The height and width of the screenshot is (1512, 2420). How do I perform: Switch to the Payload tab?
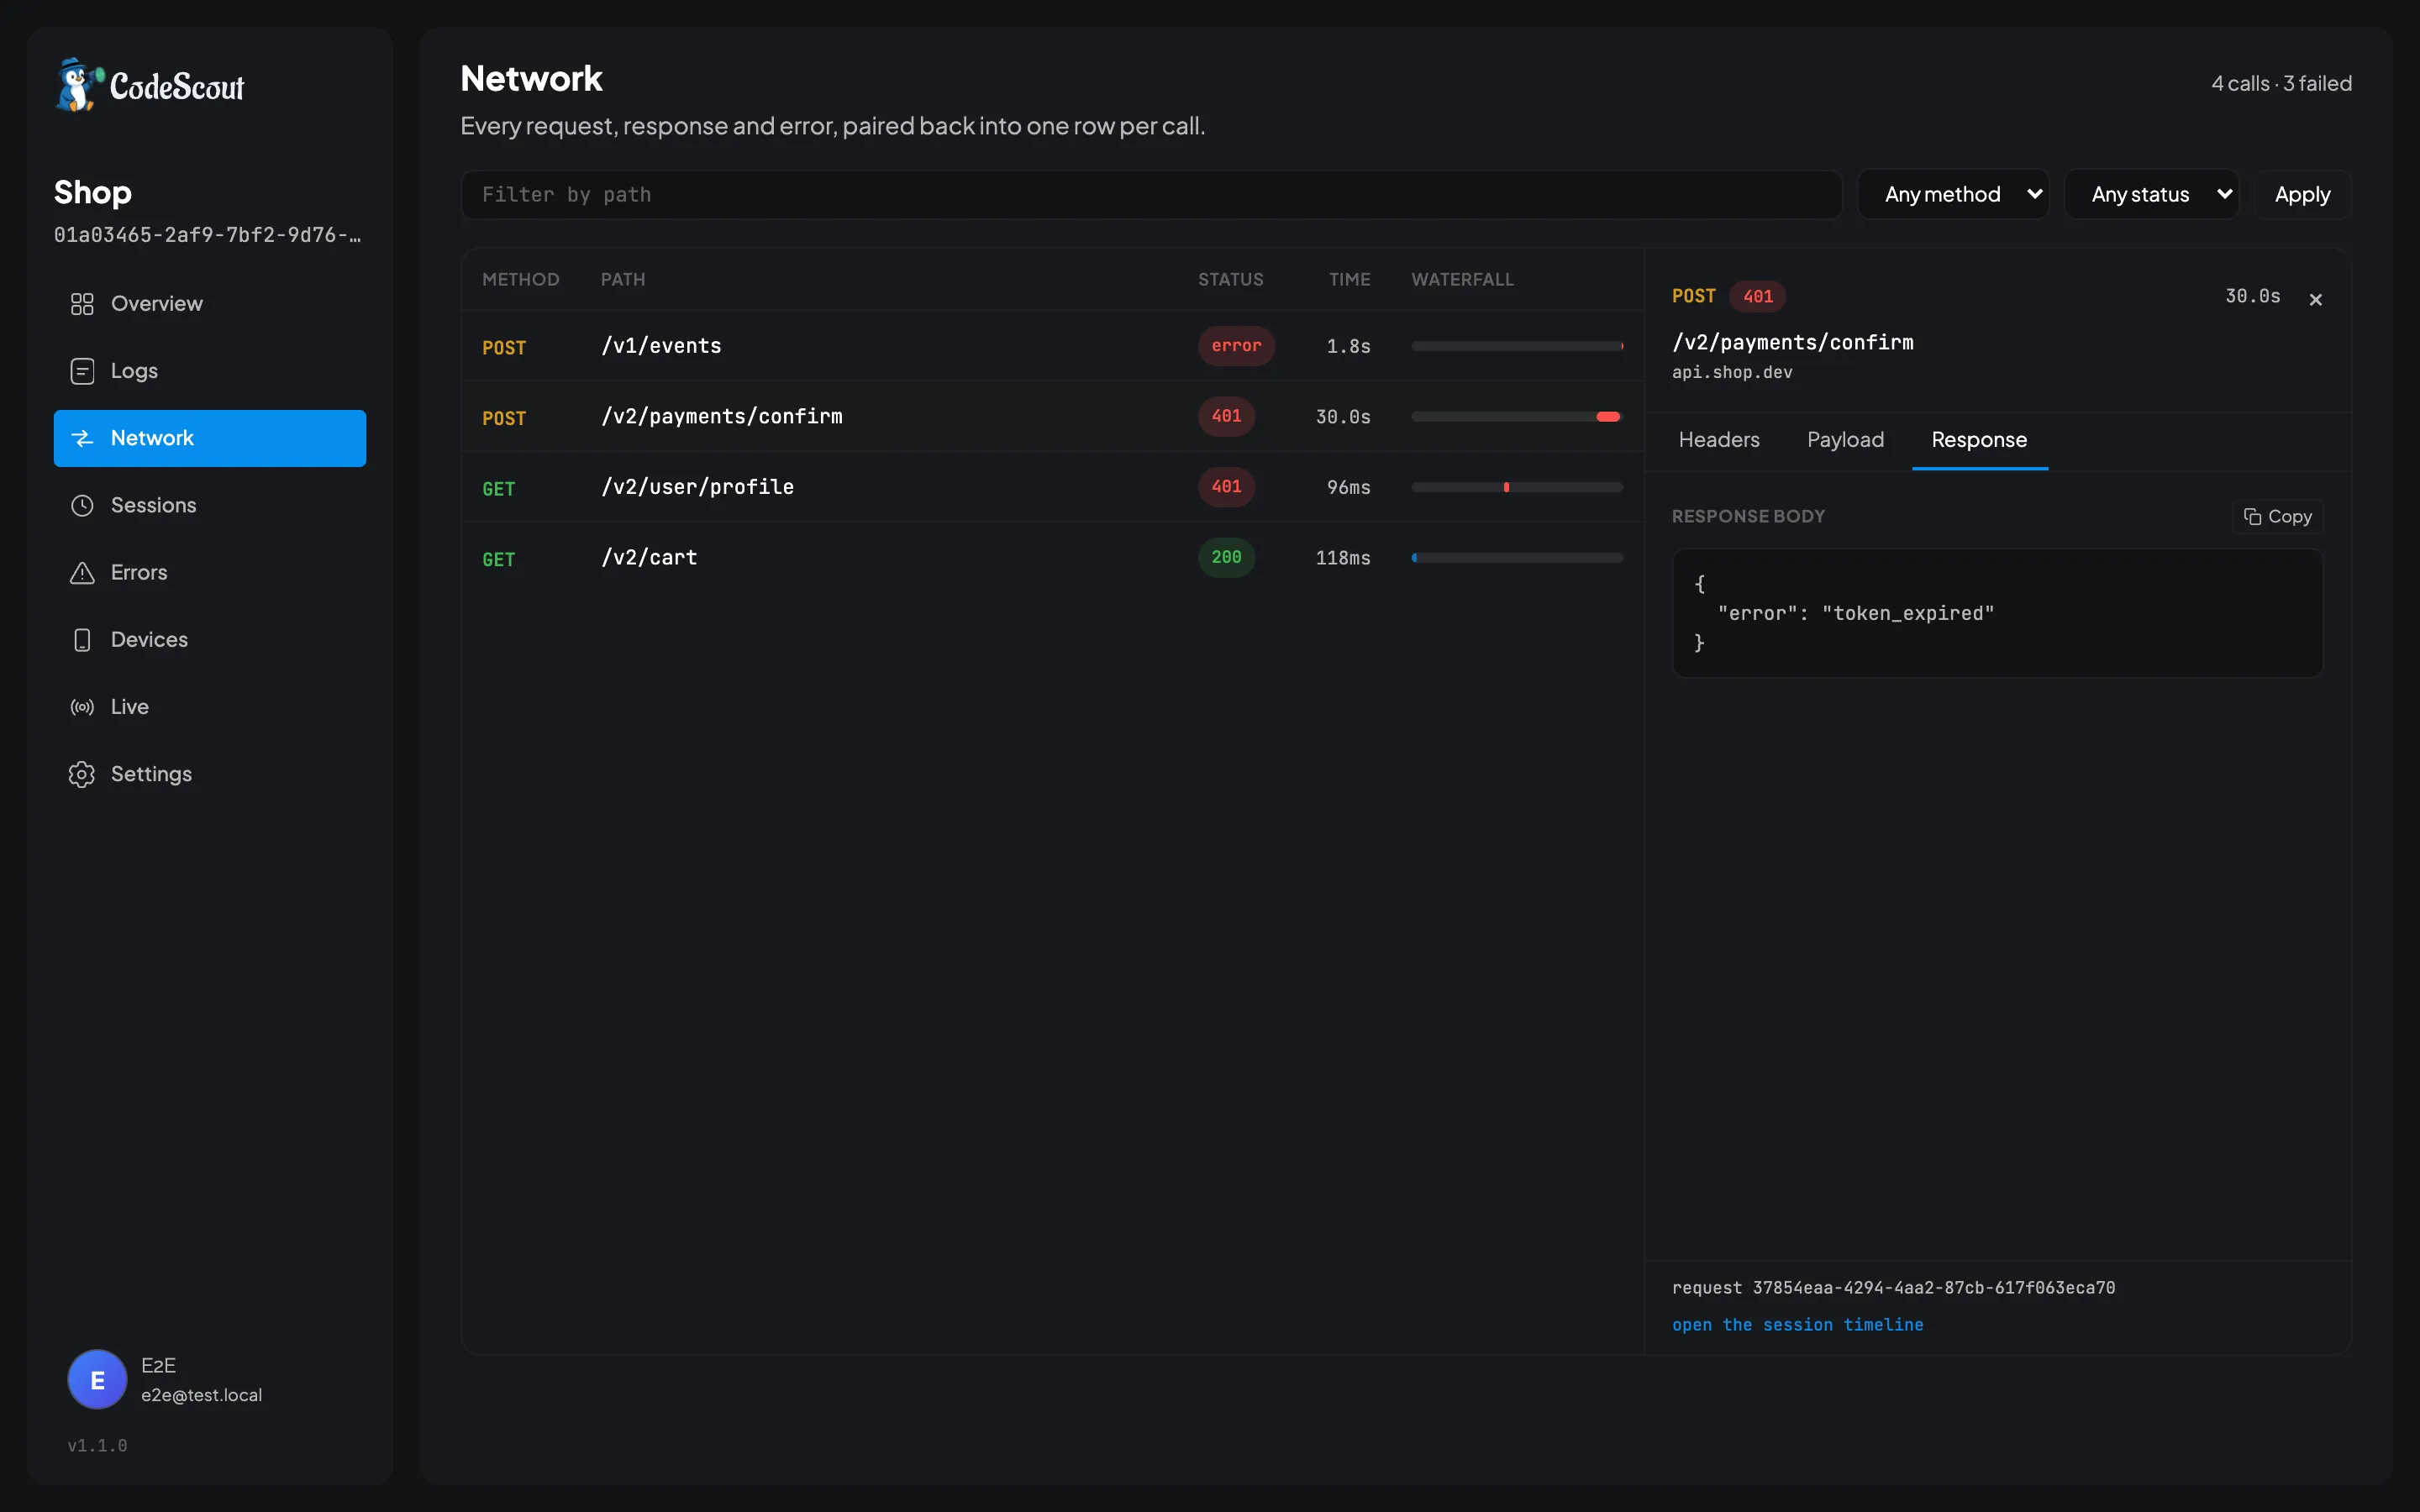[x=1845, y=440]
